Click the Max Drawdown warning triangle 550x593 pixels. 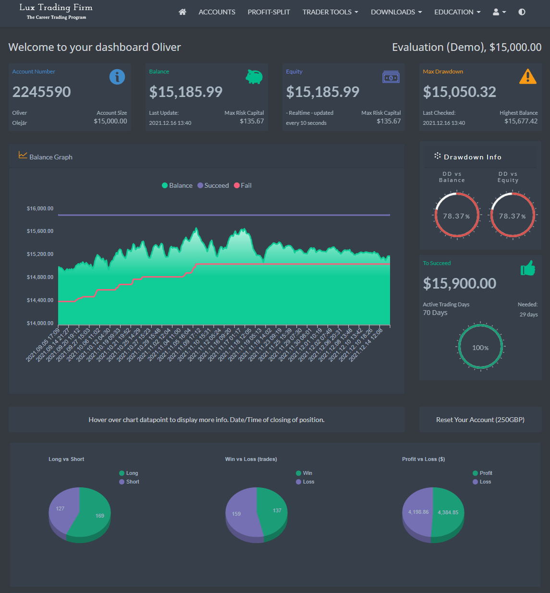(528, 76)
